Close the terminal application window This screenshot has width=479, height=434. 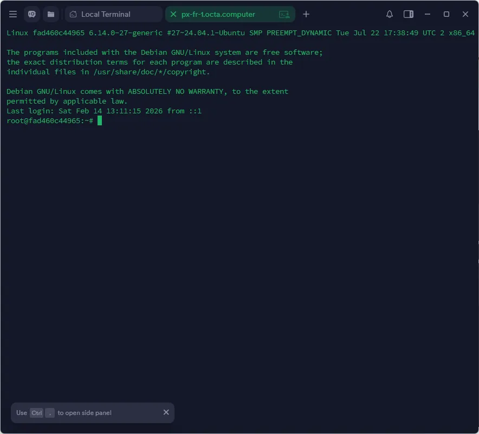[465, 14]
